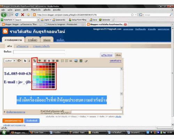Insert a link using the editor toolbar icon
Image resolution: width=174 pixels, height=139 pixels.
[x=40, y=61]
